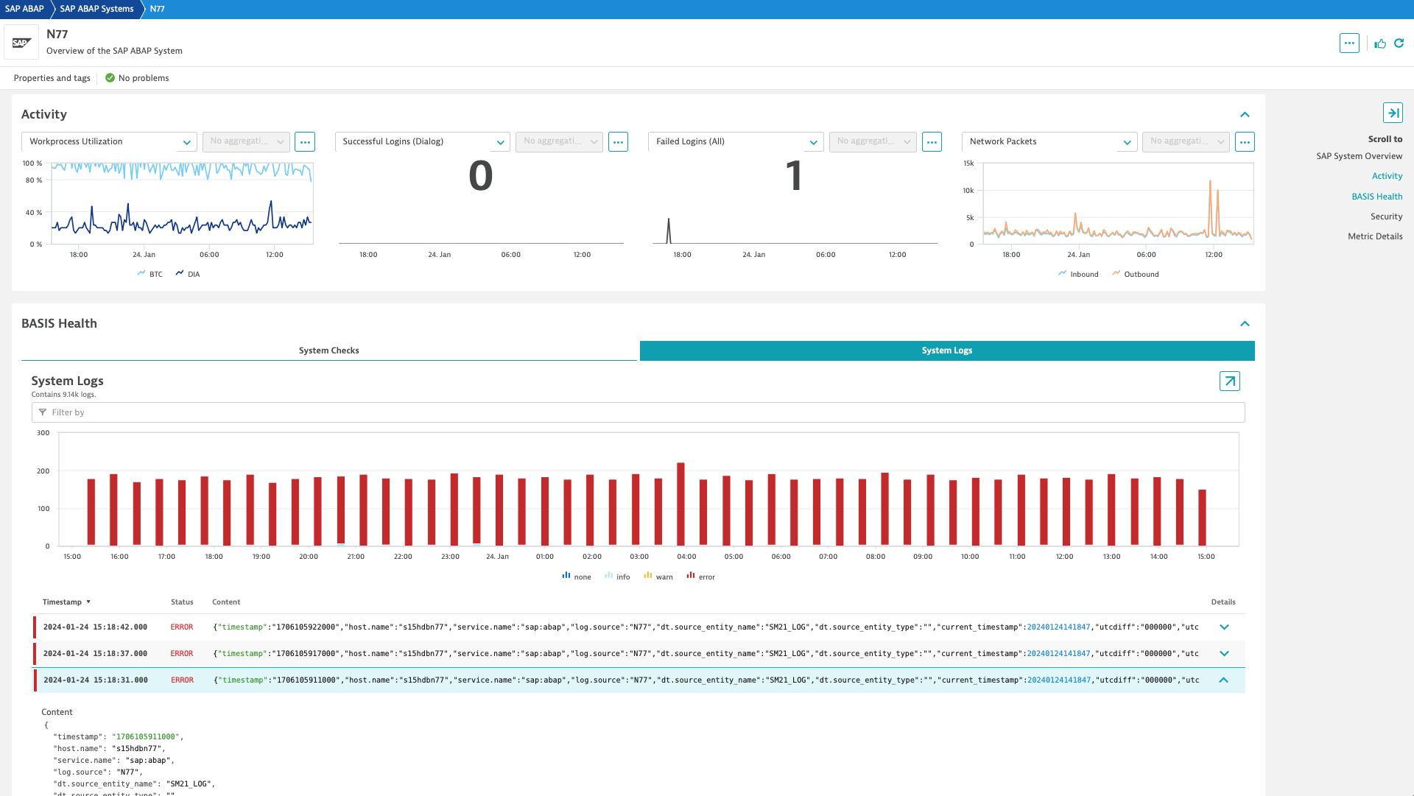1414x796 pixels.
Task: Click the external link icon for System Logs
Action: click(x=1229, y=381)
